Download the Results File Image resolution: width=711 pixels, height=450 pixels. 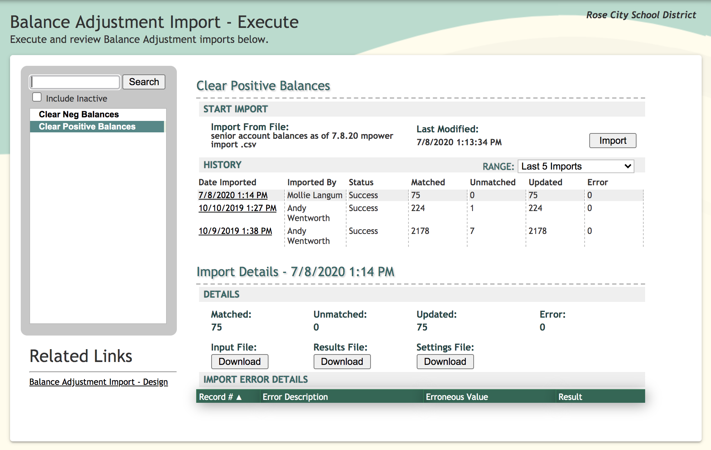pyautogui.click(x=342, y=362)
